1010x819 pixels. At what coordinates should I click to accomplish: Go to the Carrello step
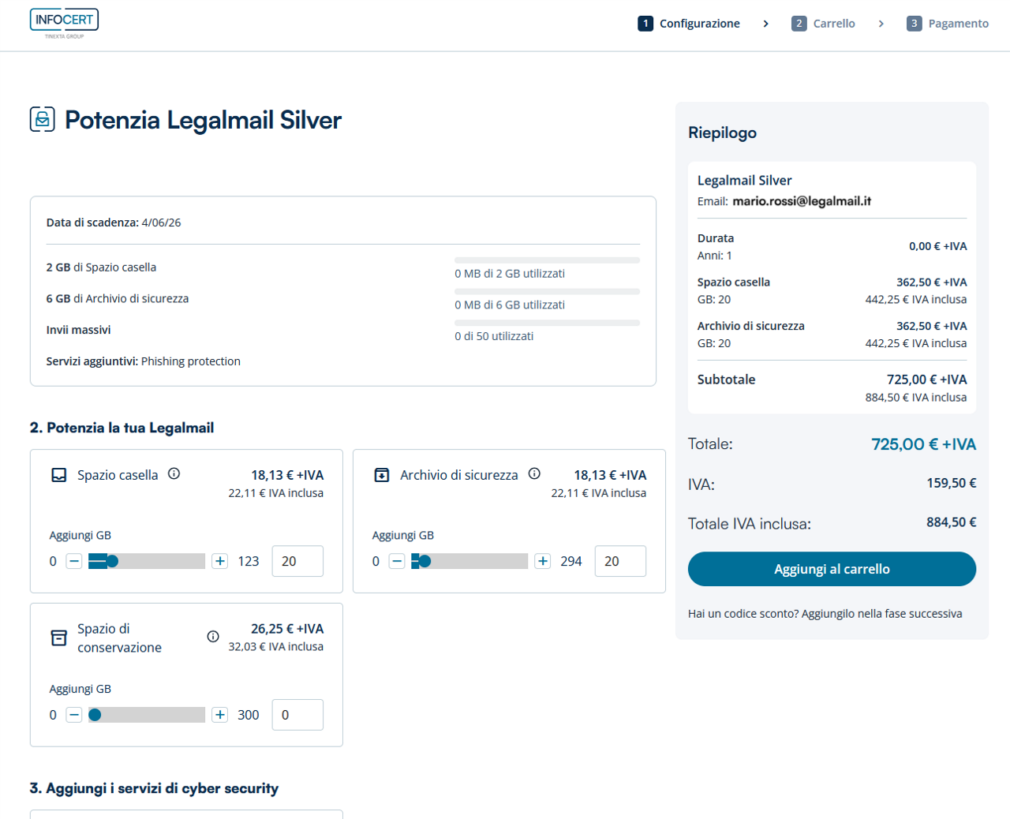coord(824,24)
